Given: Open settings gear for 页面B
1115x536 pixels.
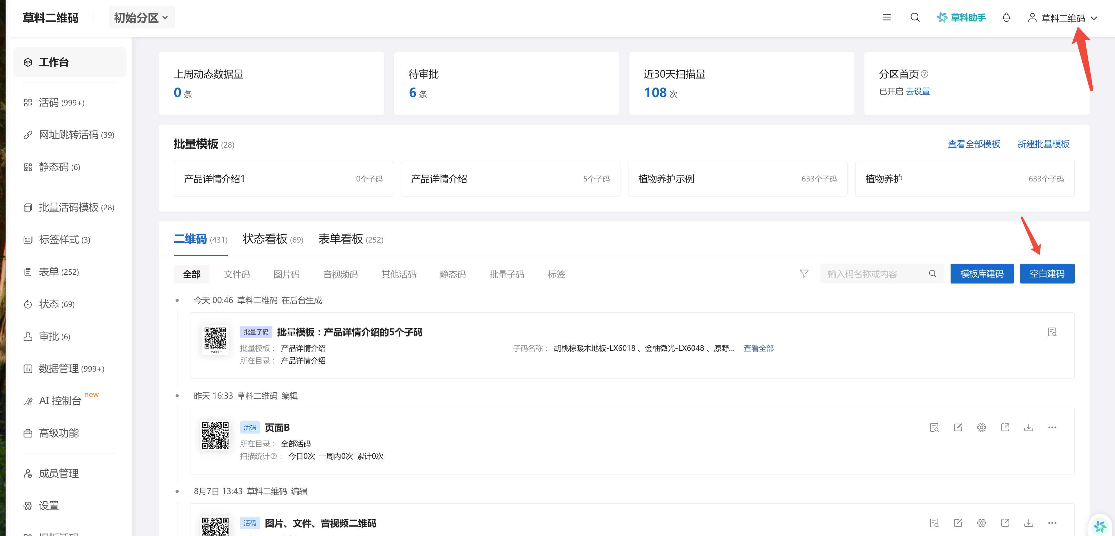Looking at the screenshot, I should click(x=981, y=427).
